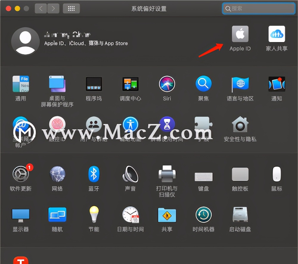
Task: Click the search field at top right
Action: [x=258, y=9]
